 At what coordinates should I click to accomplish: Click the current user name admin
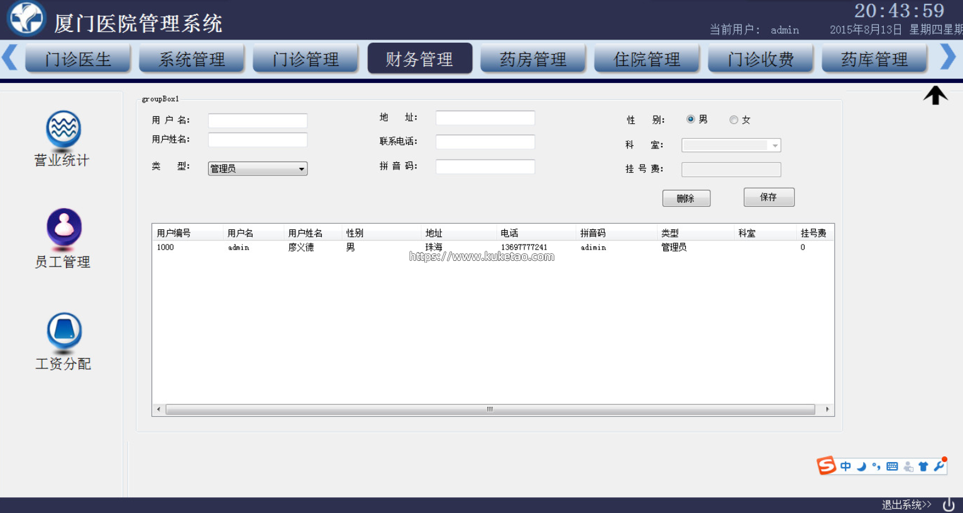click(785, 30)
